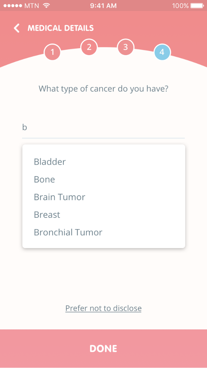The width and height of the screenshot is (207, 368).
Task: Tap the cellular signal dots
Action: 12,6
